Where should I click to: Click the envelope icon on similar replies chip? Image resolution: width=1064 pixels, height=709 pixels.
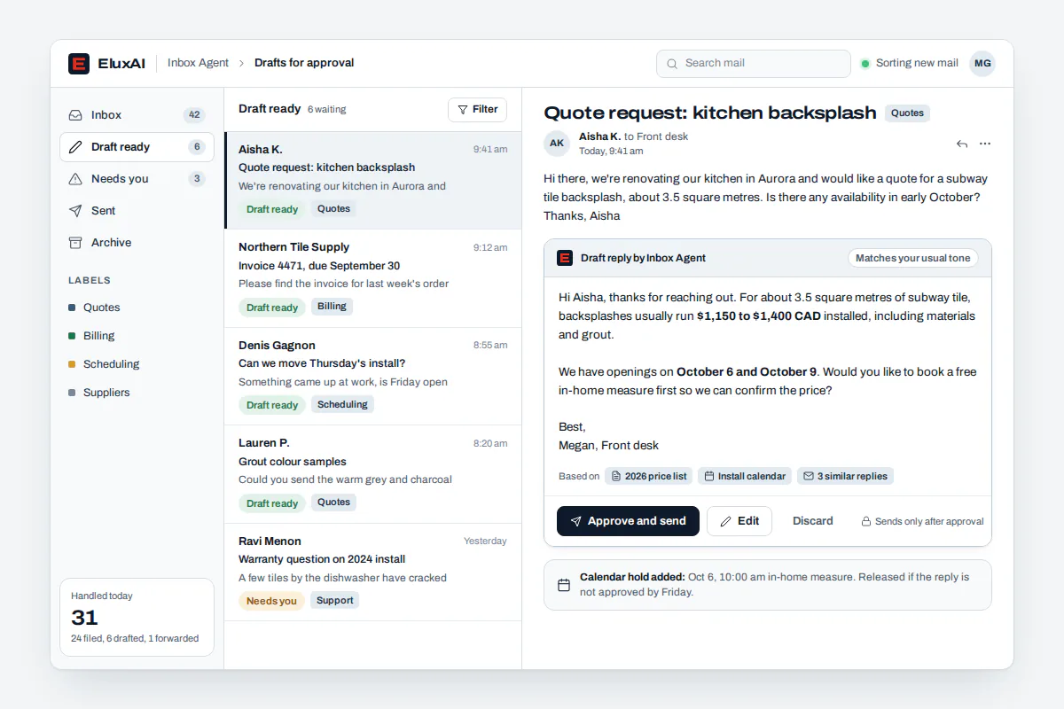(x=809, y=476)
